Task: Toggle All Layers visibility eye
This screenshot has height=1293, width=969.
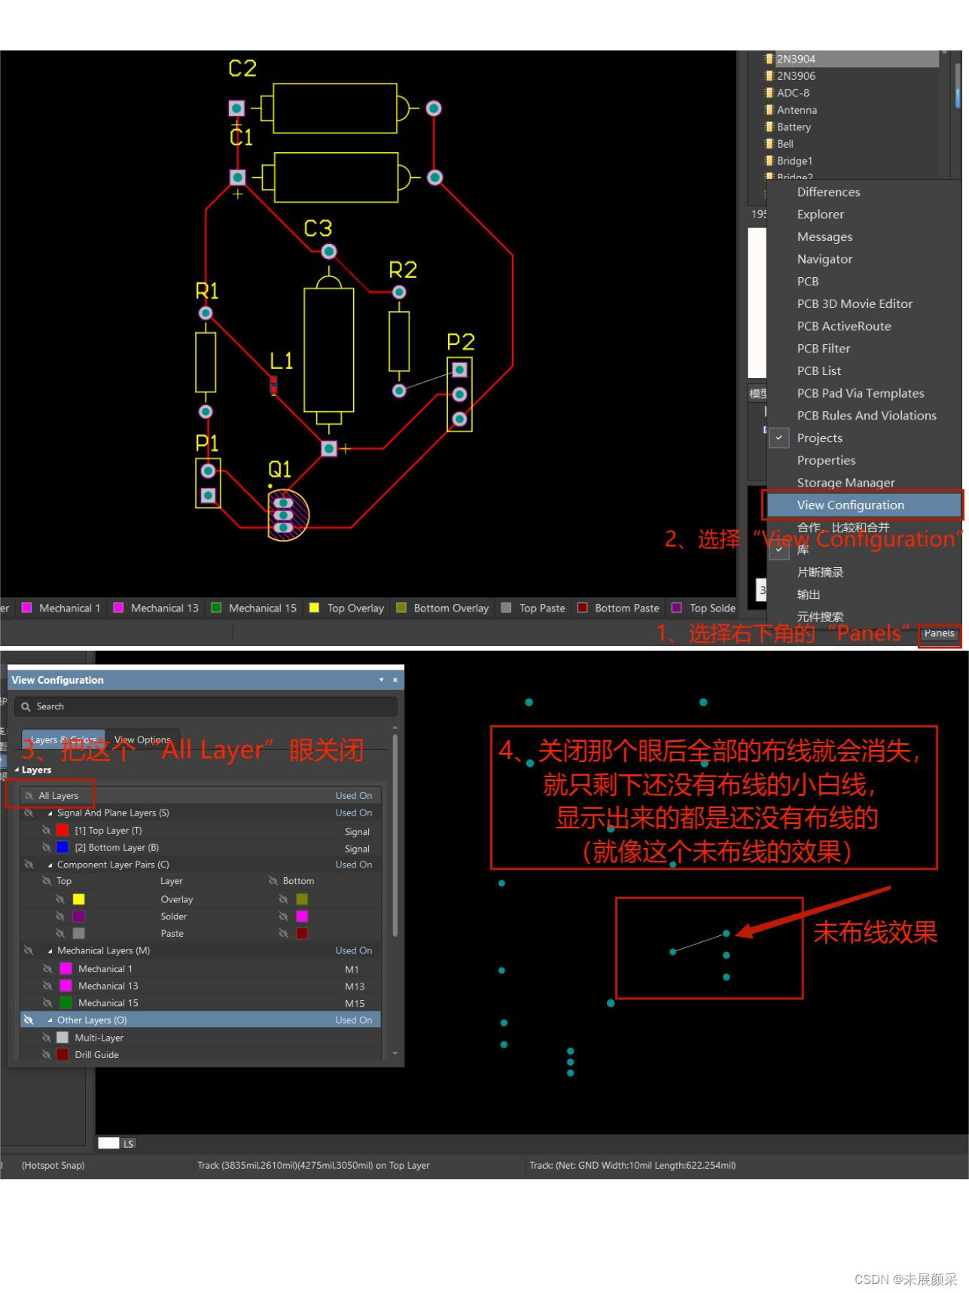Action: click(x=29, y=796)
